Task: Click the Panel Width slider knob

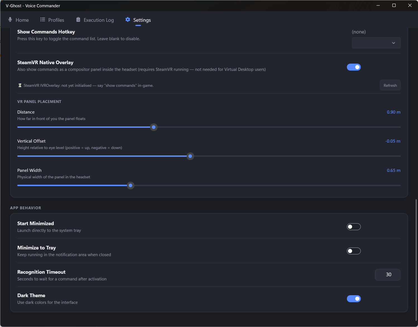Action: (x=130, y=186)
